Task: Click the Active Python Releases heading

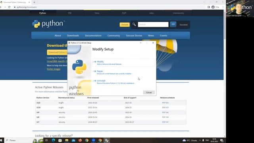Action: tap(49, 87)
